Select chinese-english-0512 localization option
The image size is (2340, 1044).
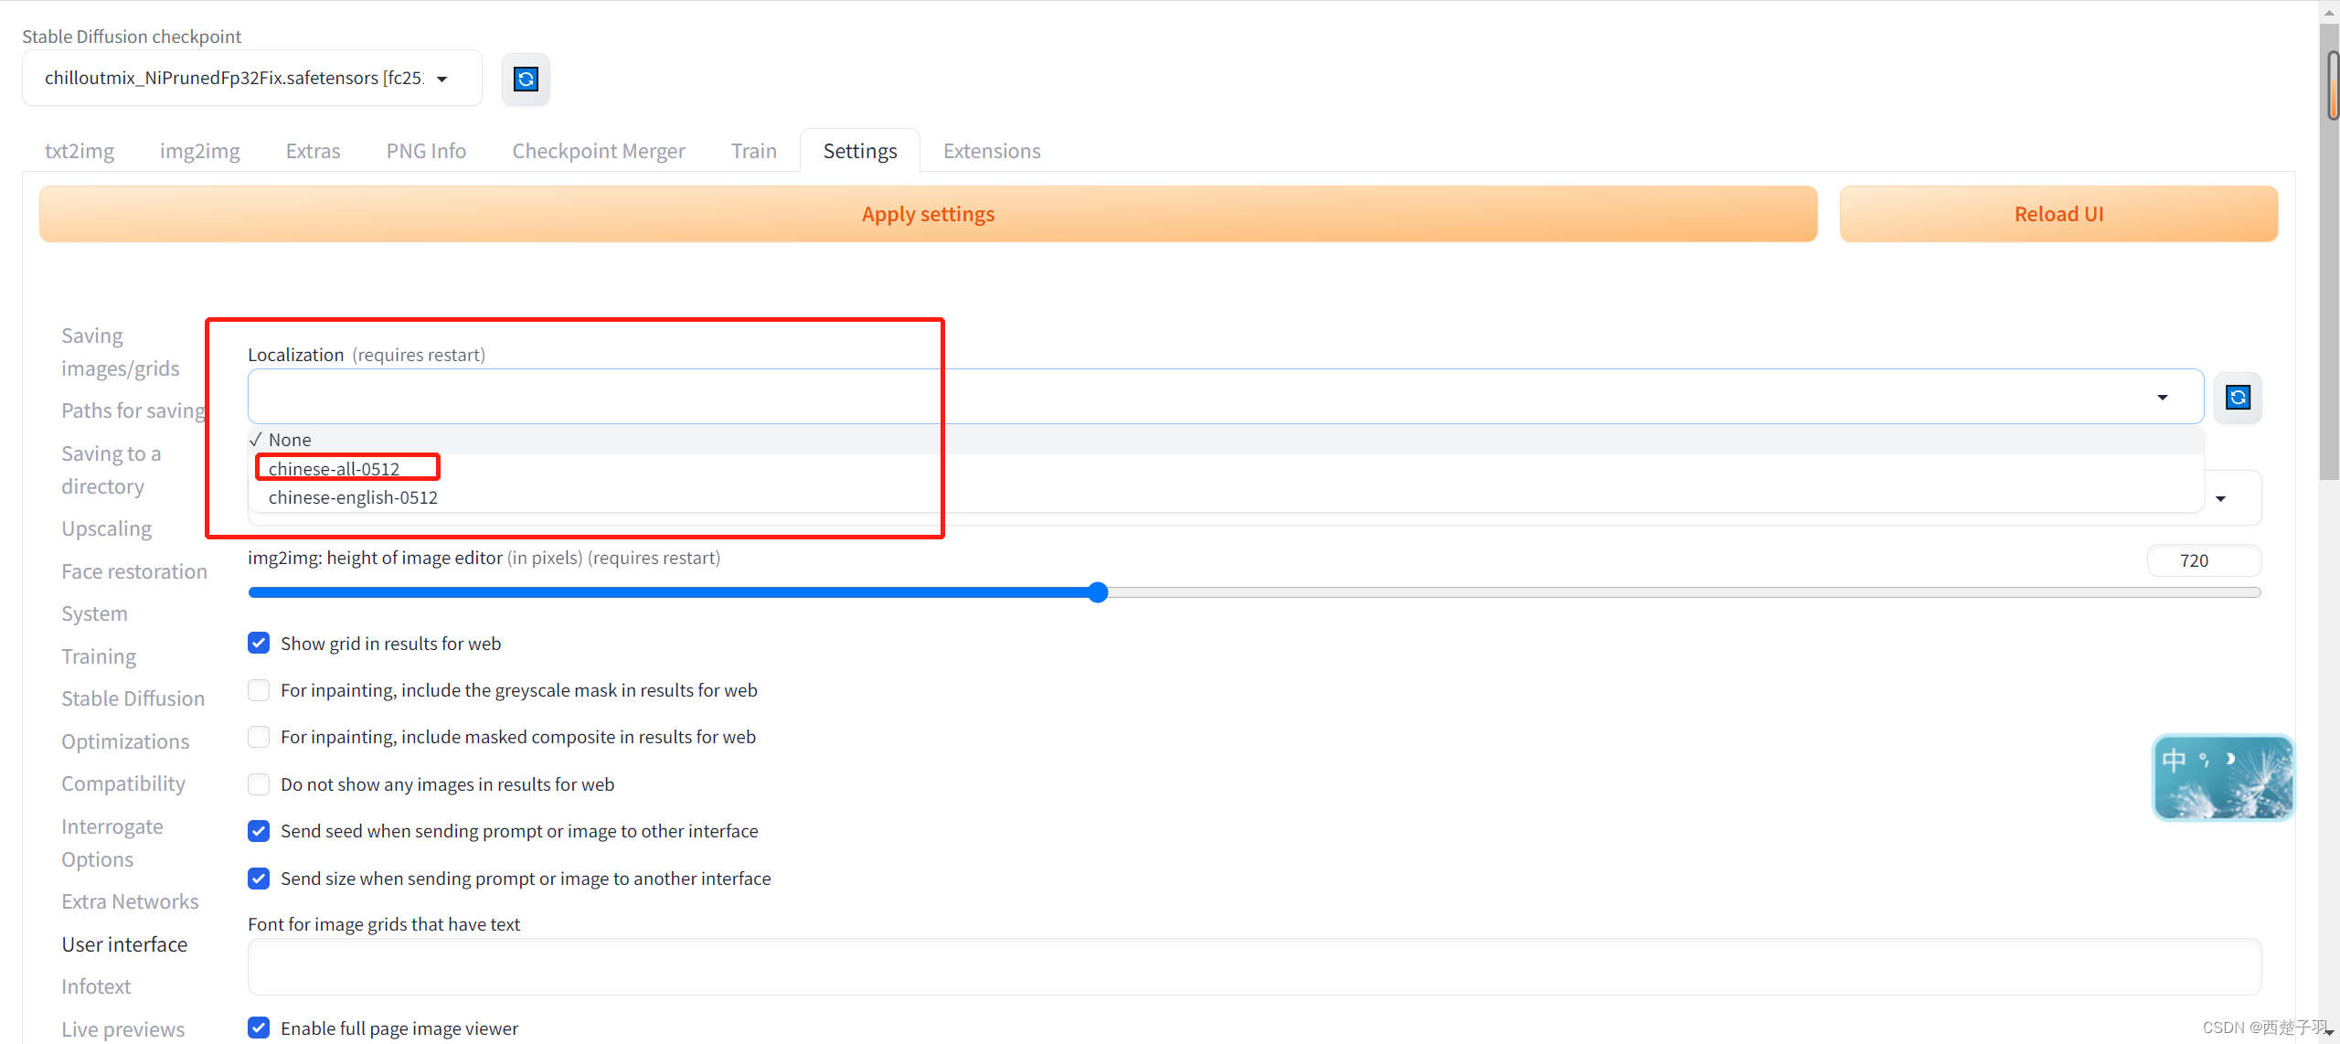(354, 495)
